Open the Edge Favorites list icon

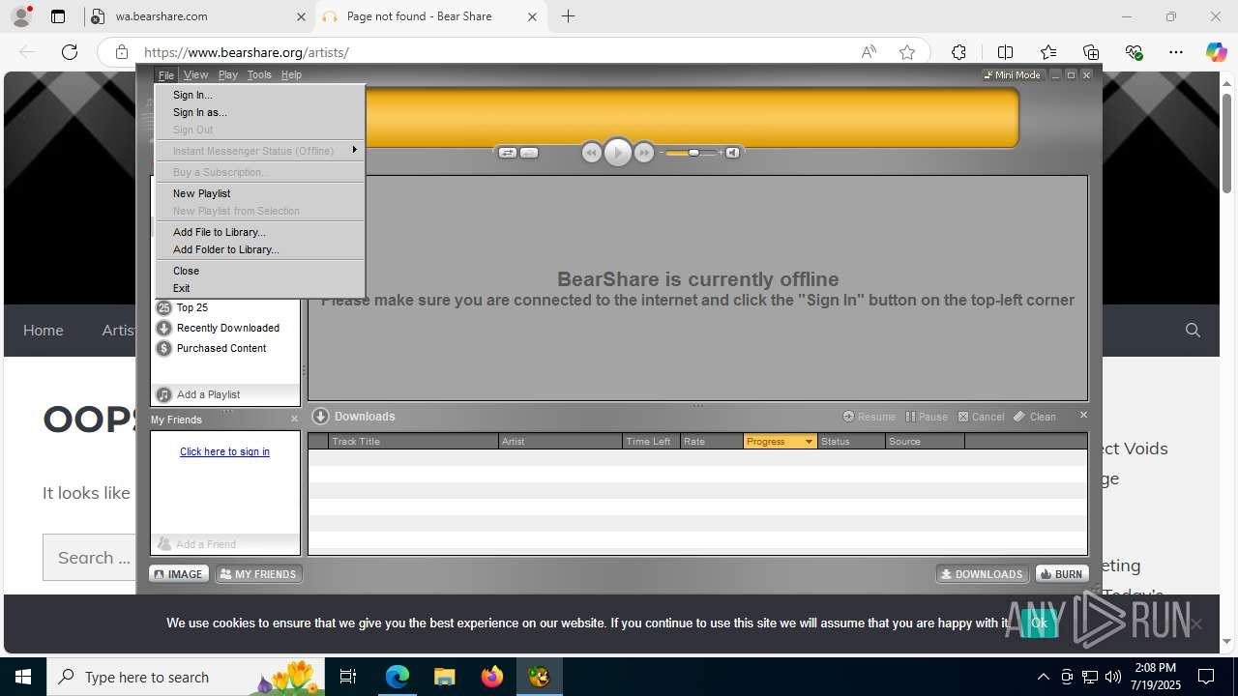(1048, 52)
